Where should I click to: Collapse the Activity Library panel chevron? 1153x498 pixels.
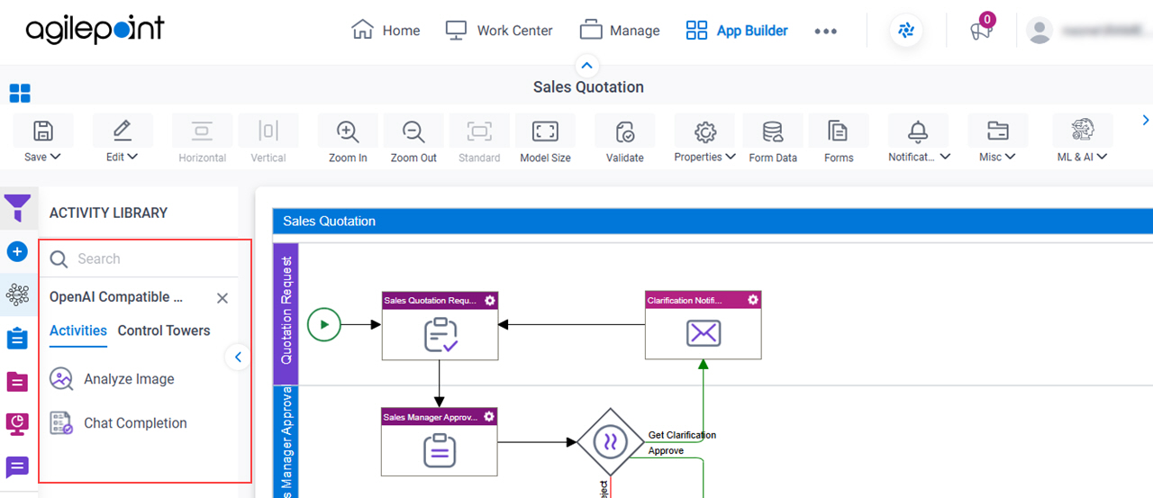click(x=237, y=358)
